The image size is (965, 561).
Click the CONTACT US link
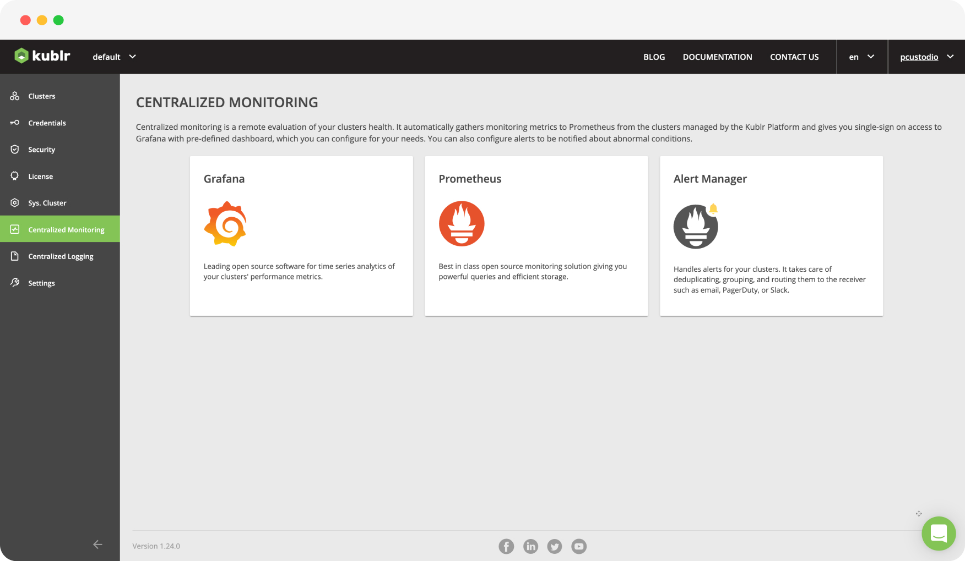coord(794,57)
